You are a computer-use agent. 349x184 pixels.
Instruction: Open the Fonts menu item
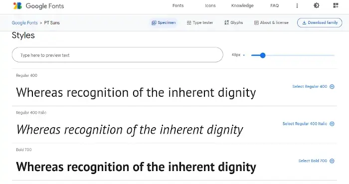(x=178, y=5)
